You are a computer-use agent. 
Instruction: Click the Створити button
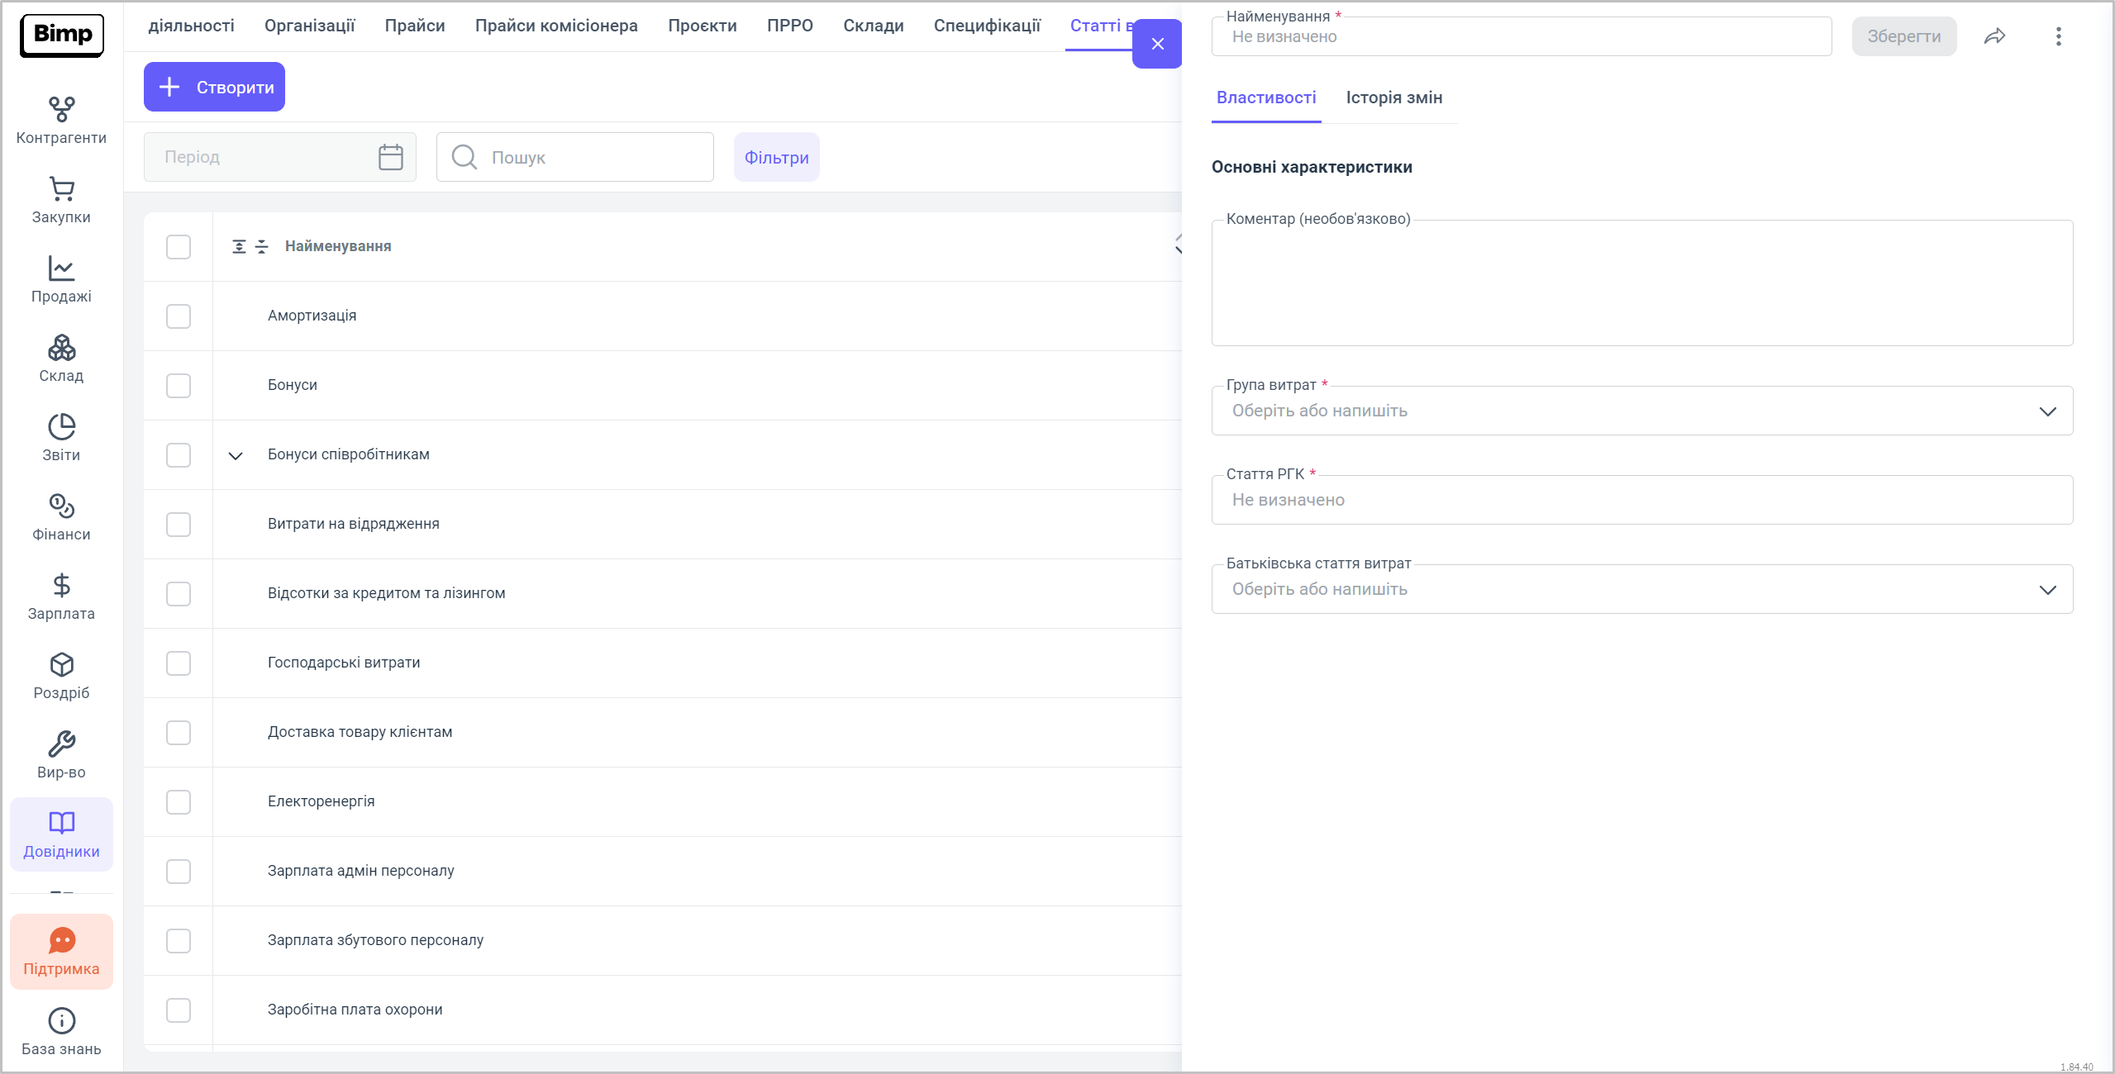(215, 87)
